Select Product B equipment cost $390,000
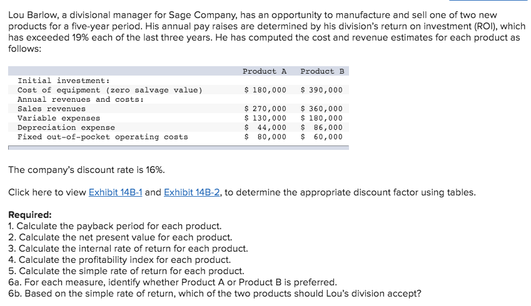 [321, 90]
